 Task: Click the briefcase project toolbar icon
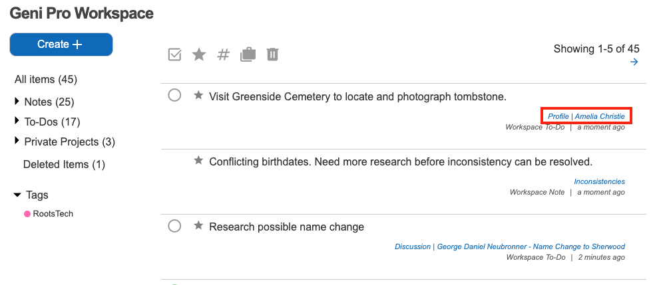[x=248, y=54]
